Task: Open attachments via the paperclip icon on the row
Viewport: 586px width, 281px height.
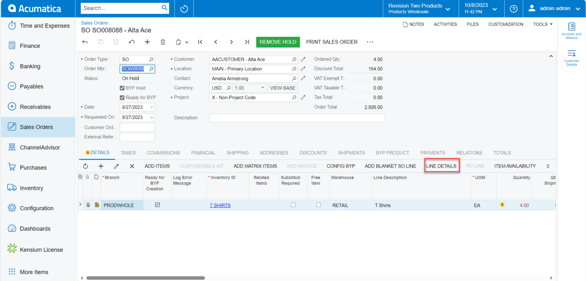Action: (88, 205)
